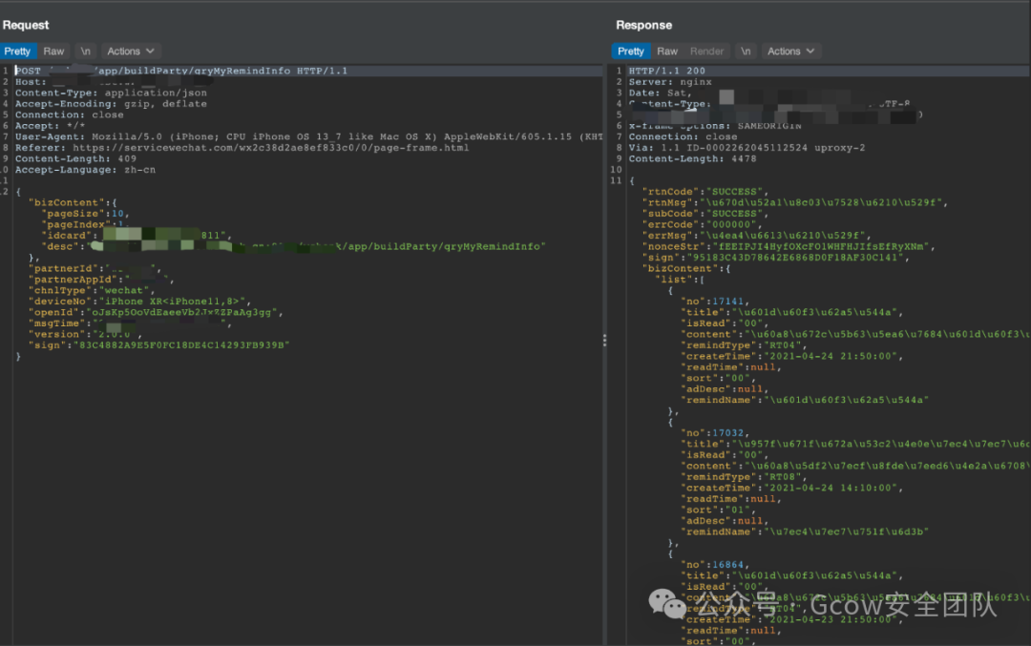Screen dimensions: 1031x646
Task: Click the Content-Length: 409 header
Action: click(x=75, y=159)
